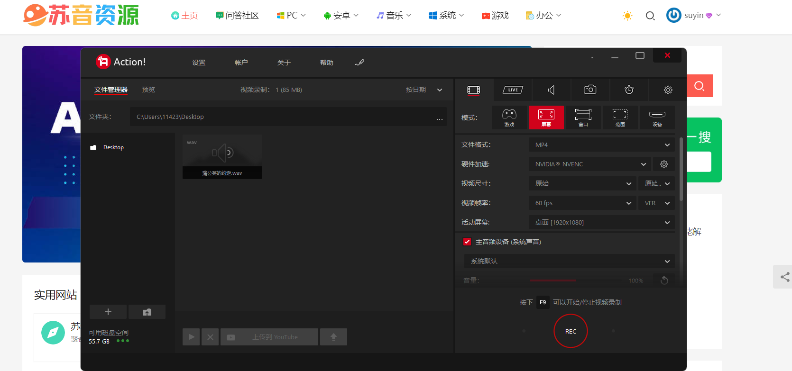Viewport: 792px width, 371px height.
Task: Reset volume with the circular arrow icon
Action: tap(664, 281)
